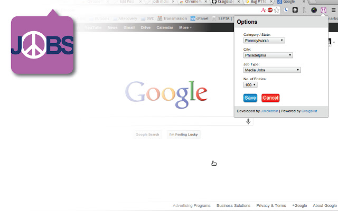Click the red Ap extension icon
This screenshot has width=338, height=211.
click(264, 10)
